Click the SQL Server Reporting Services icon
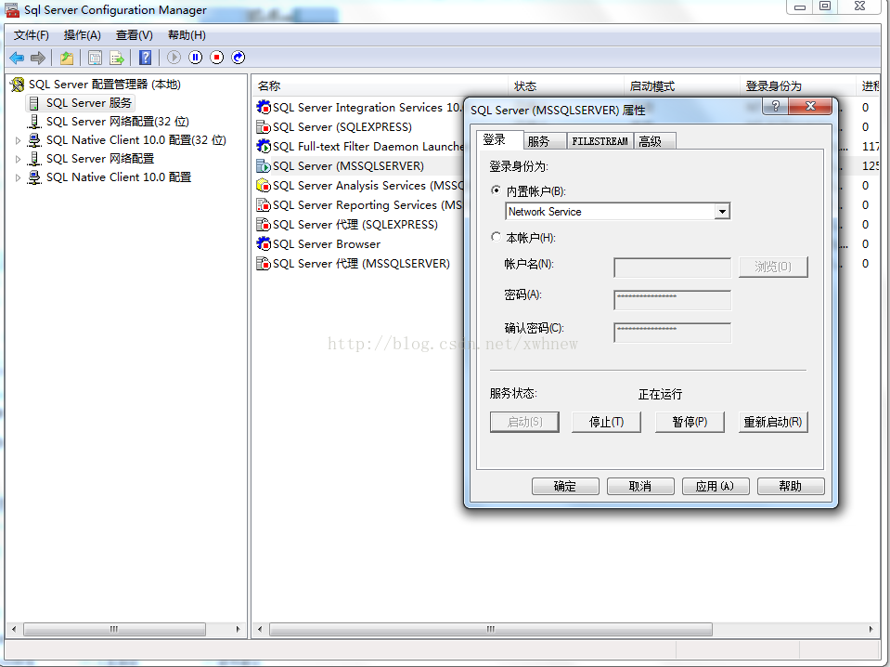890x667 pixels. (264, 204)
